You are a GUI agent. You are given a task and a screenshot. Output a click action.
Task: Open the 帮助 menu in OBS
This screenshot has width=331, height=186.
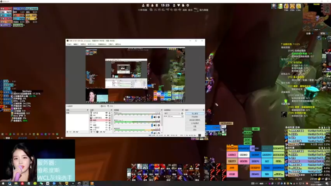pyautogui.click(x=118, y=44)
